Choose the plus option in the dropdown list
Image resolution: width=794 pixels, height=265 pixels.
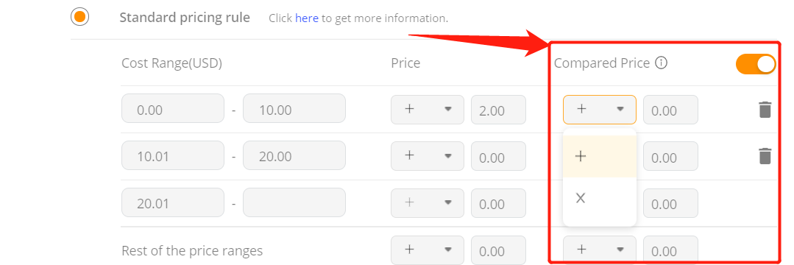(600, 157)
